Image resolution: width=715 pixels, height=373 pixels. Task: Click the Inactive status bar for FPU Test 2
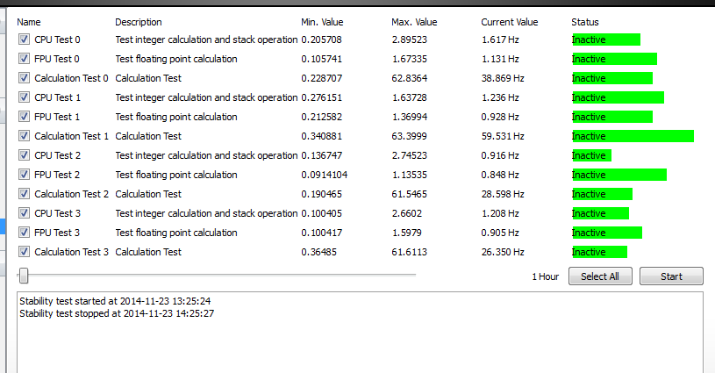(x=619, y=175)
